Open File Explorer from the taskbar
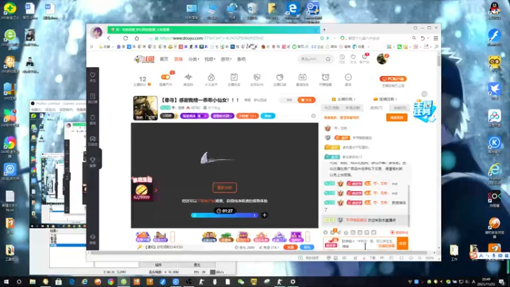This screenshot has width=510, height=287. click(33, 282)
